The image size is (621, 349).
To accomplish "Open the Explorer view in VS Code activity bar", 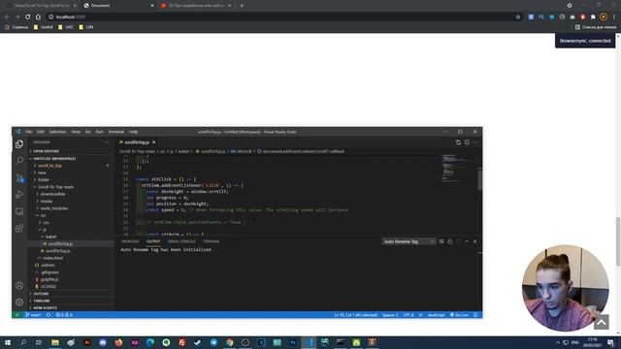I will point(19,144).
